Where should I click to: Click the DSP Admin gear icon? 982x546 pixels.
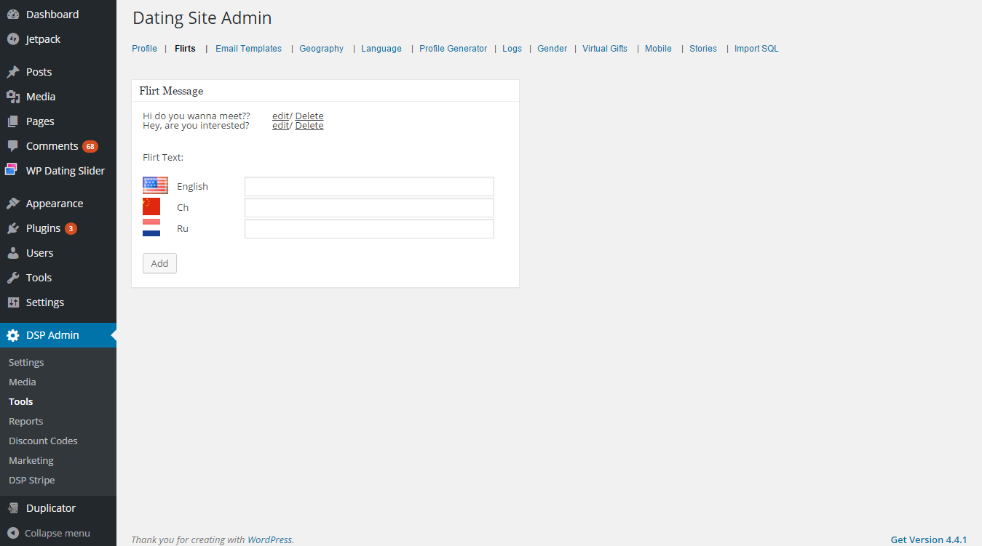[13, 335]
